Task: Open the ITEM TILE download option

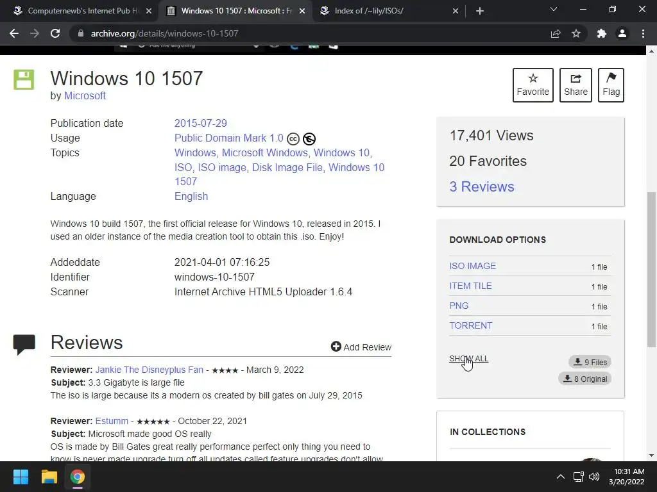Action: coord(470,286)
